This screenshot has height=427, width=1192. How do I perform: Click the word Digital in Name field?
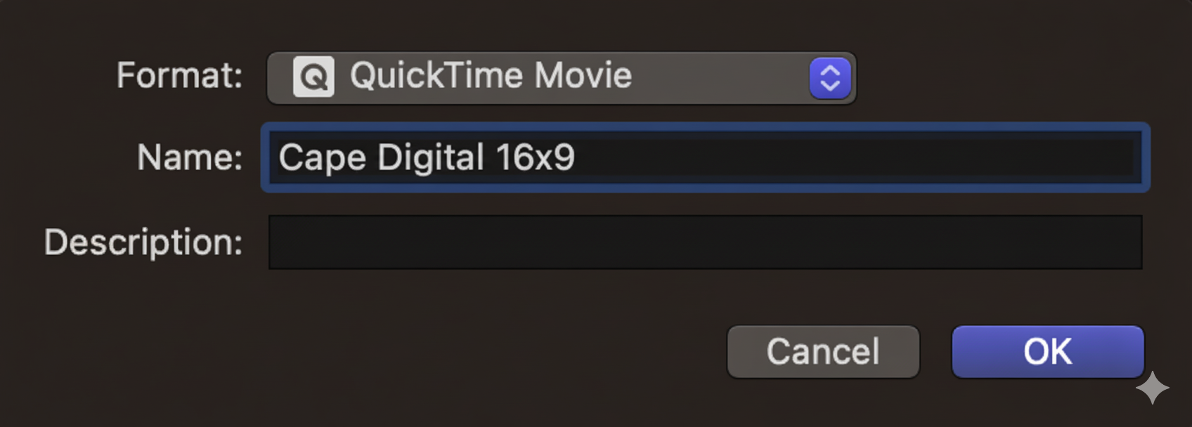click(430, 157)
